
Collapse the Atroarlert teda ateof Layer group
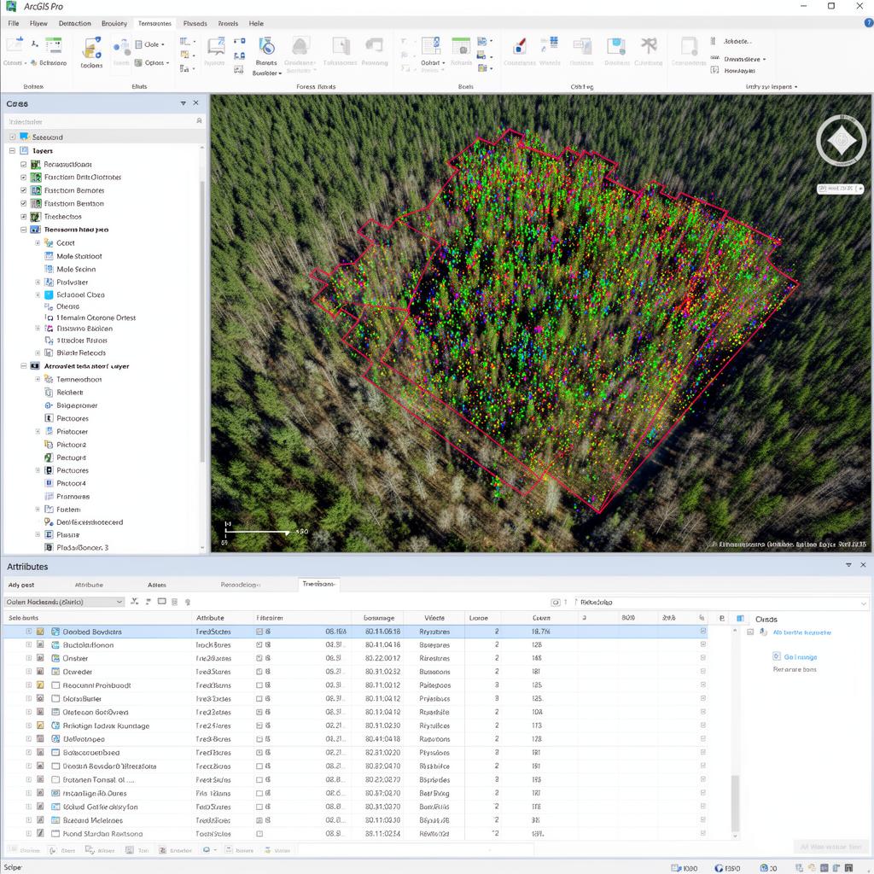23,366
